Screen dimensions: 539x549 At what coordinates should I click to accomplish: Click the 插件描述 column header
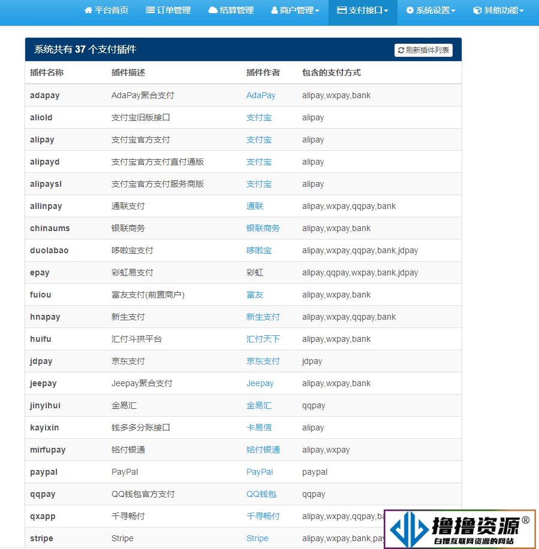[128, 72]
